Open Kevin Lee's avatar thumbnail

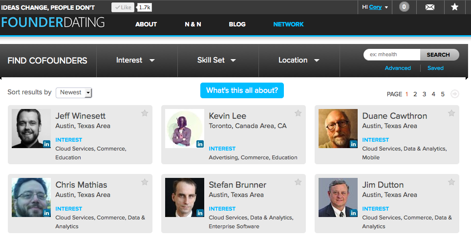pyautogui.click(x=185, y=129)
